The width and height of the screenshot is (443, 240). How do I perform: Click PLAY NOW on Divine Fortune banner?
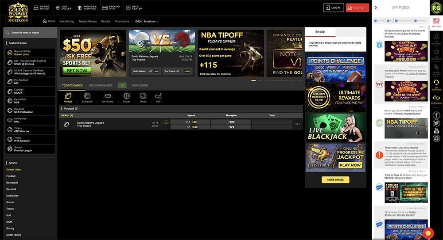[x=350, y=165]
